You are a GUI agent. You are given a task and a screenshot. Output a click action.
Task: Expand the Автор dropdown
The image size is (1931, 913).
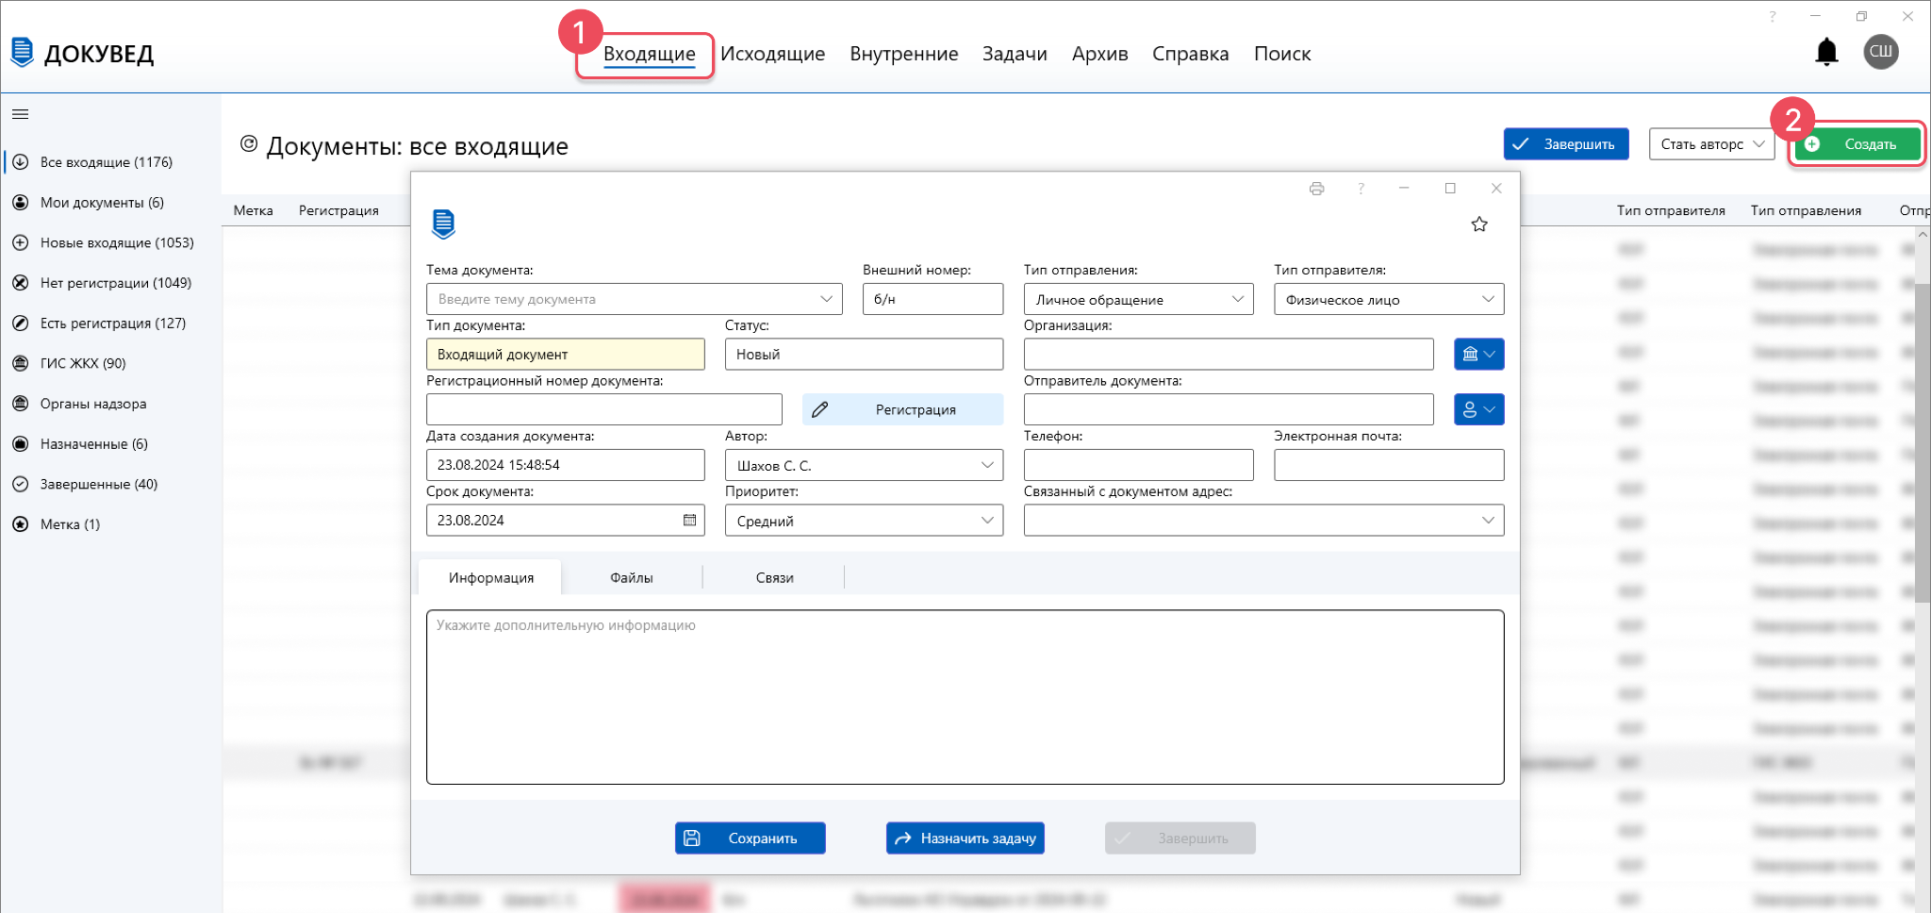863,465
